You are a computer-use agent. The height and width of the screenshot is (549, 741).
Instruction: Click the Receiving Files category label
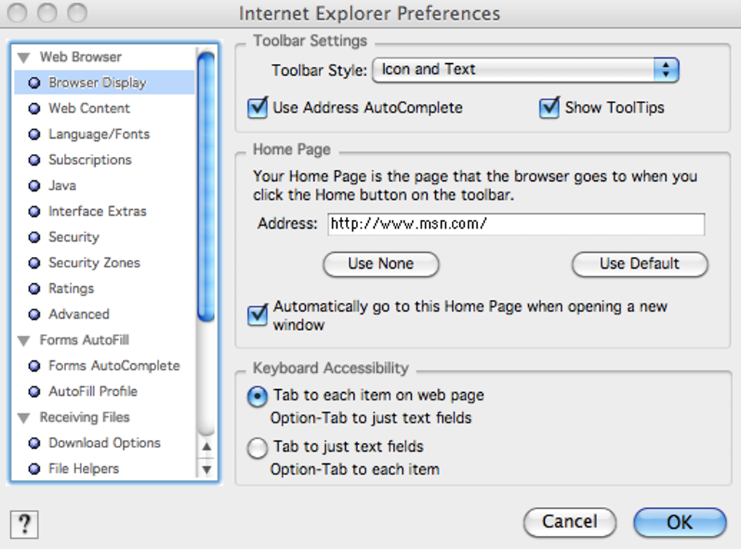click(84, 417)
